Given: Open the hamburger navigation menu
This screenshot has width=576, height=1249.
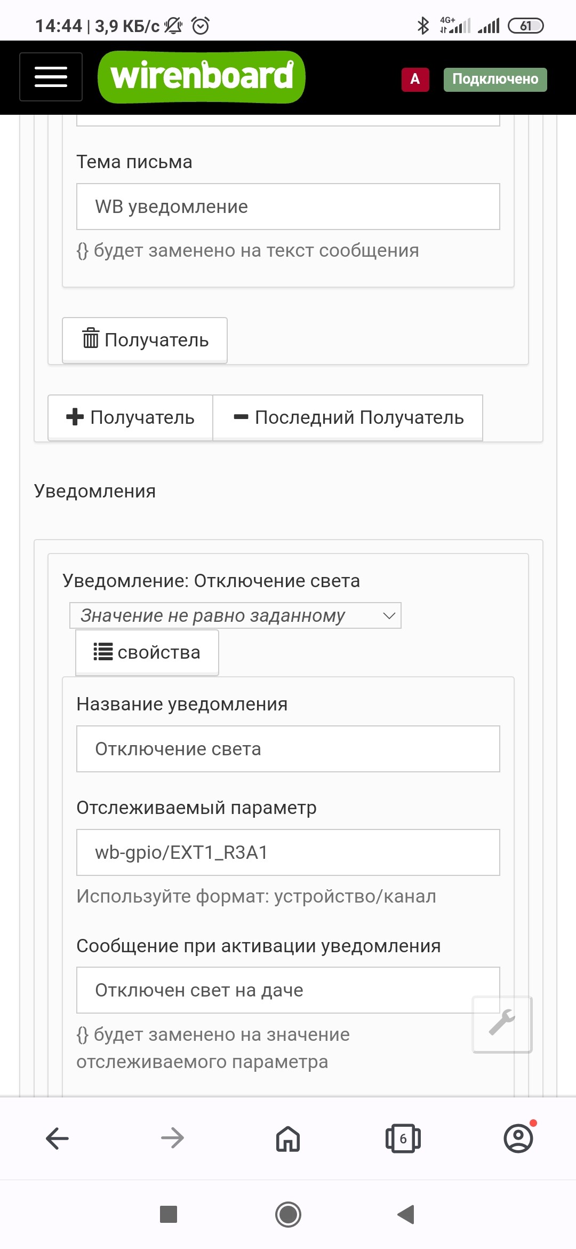Looking at the screenshot, I should (x=51, y=77).
